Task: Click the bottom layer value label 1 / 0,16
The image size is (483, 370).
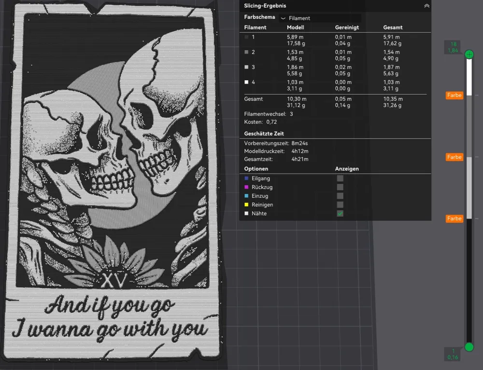Action: [x=453, y=354]
